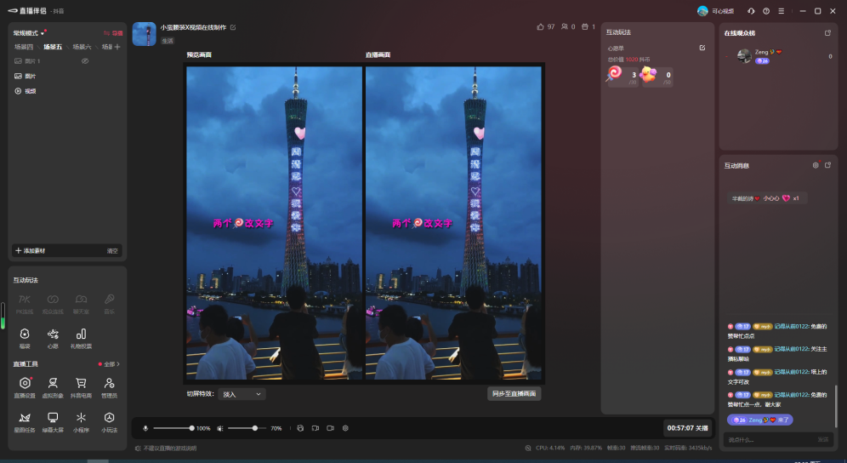Open 小玩法 mini games tool
847x463 pixels.
pyautogui.click(x=109, y=422)
